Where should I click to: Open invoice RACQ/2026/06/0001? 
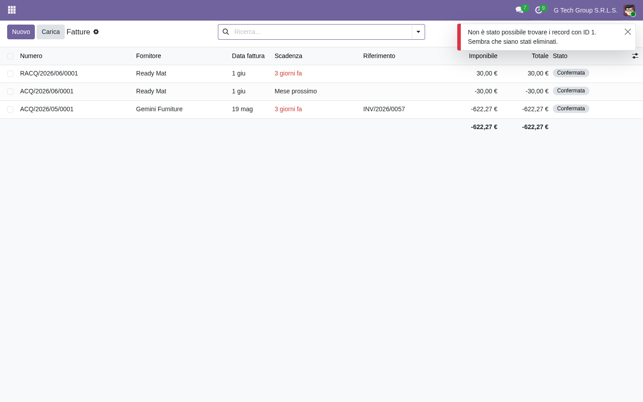point(49,73)
